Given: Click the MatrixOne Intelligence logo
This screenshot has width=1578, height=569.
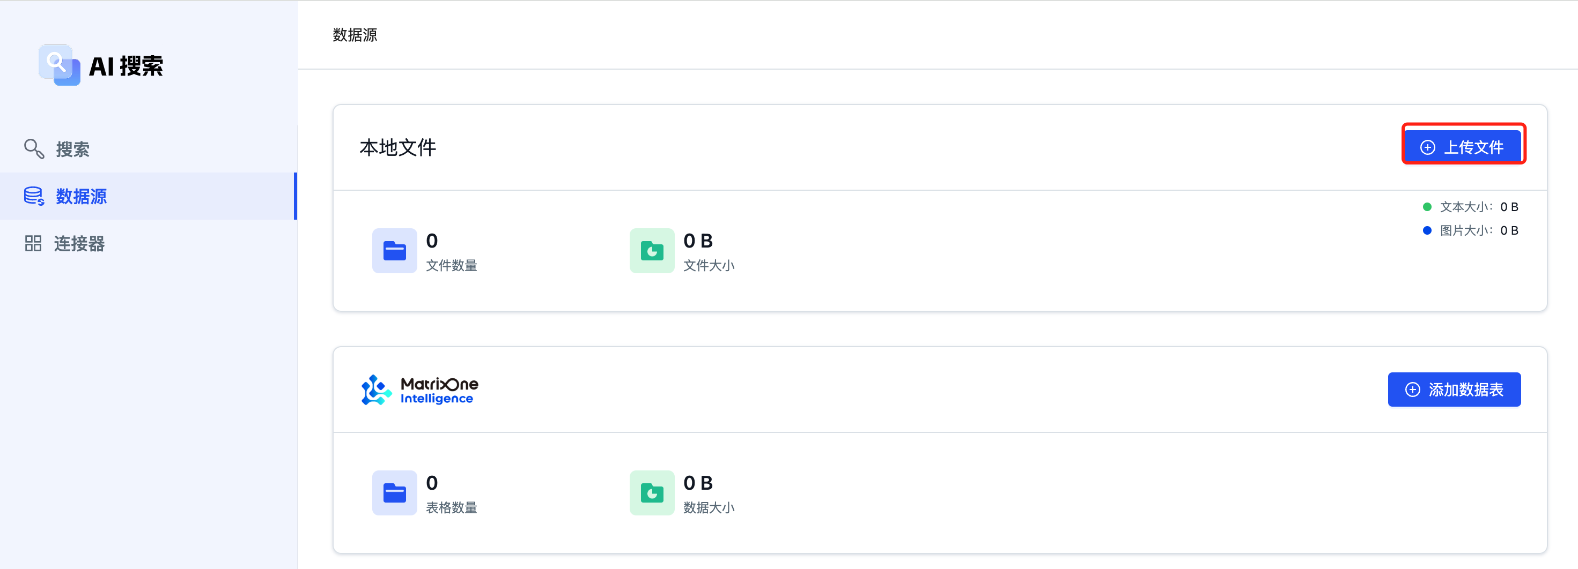Looking at the screenshot, I should coord(420,390).
